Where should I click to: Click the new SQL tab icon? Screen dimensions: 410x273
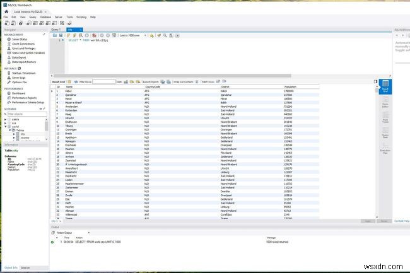[7, 23]
